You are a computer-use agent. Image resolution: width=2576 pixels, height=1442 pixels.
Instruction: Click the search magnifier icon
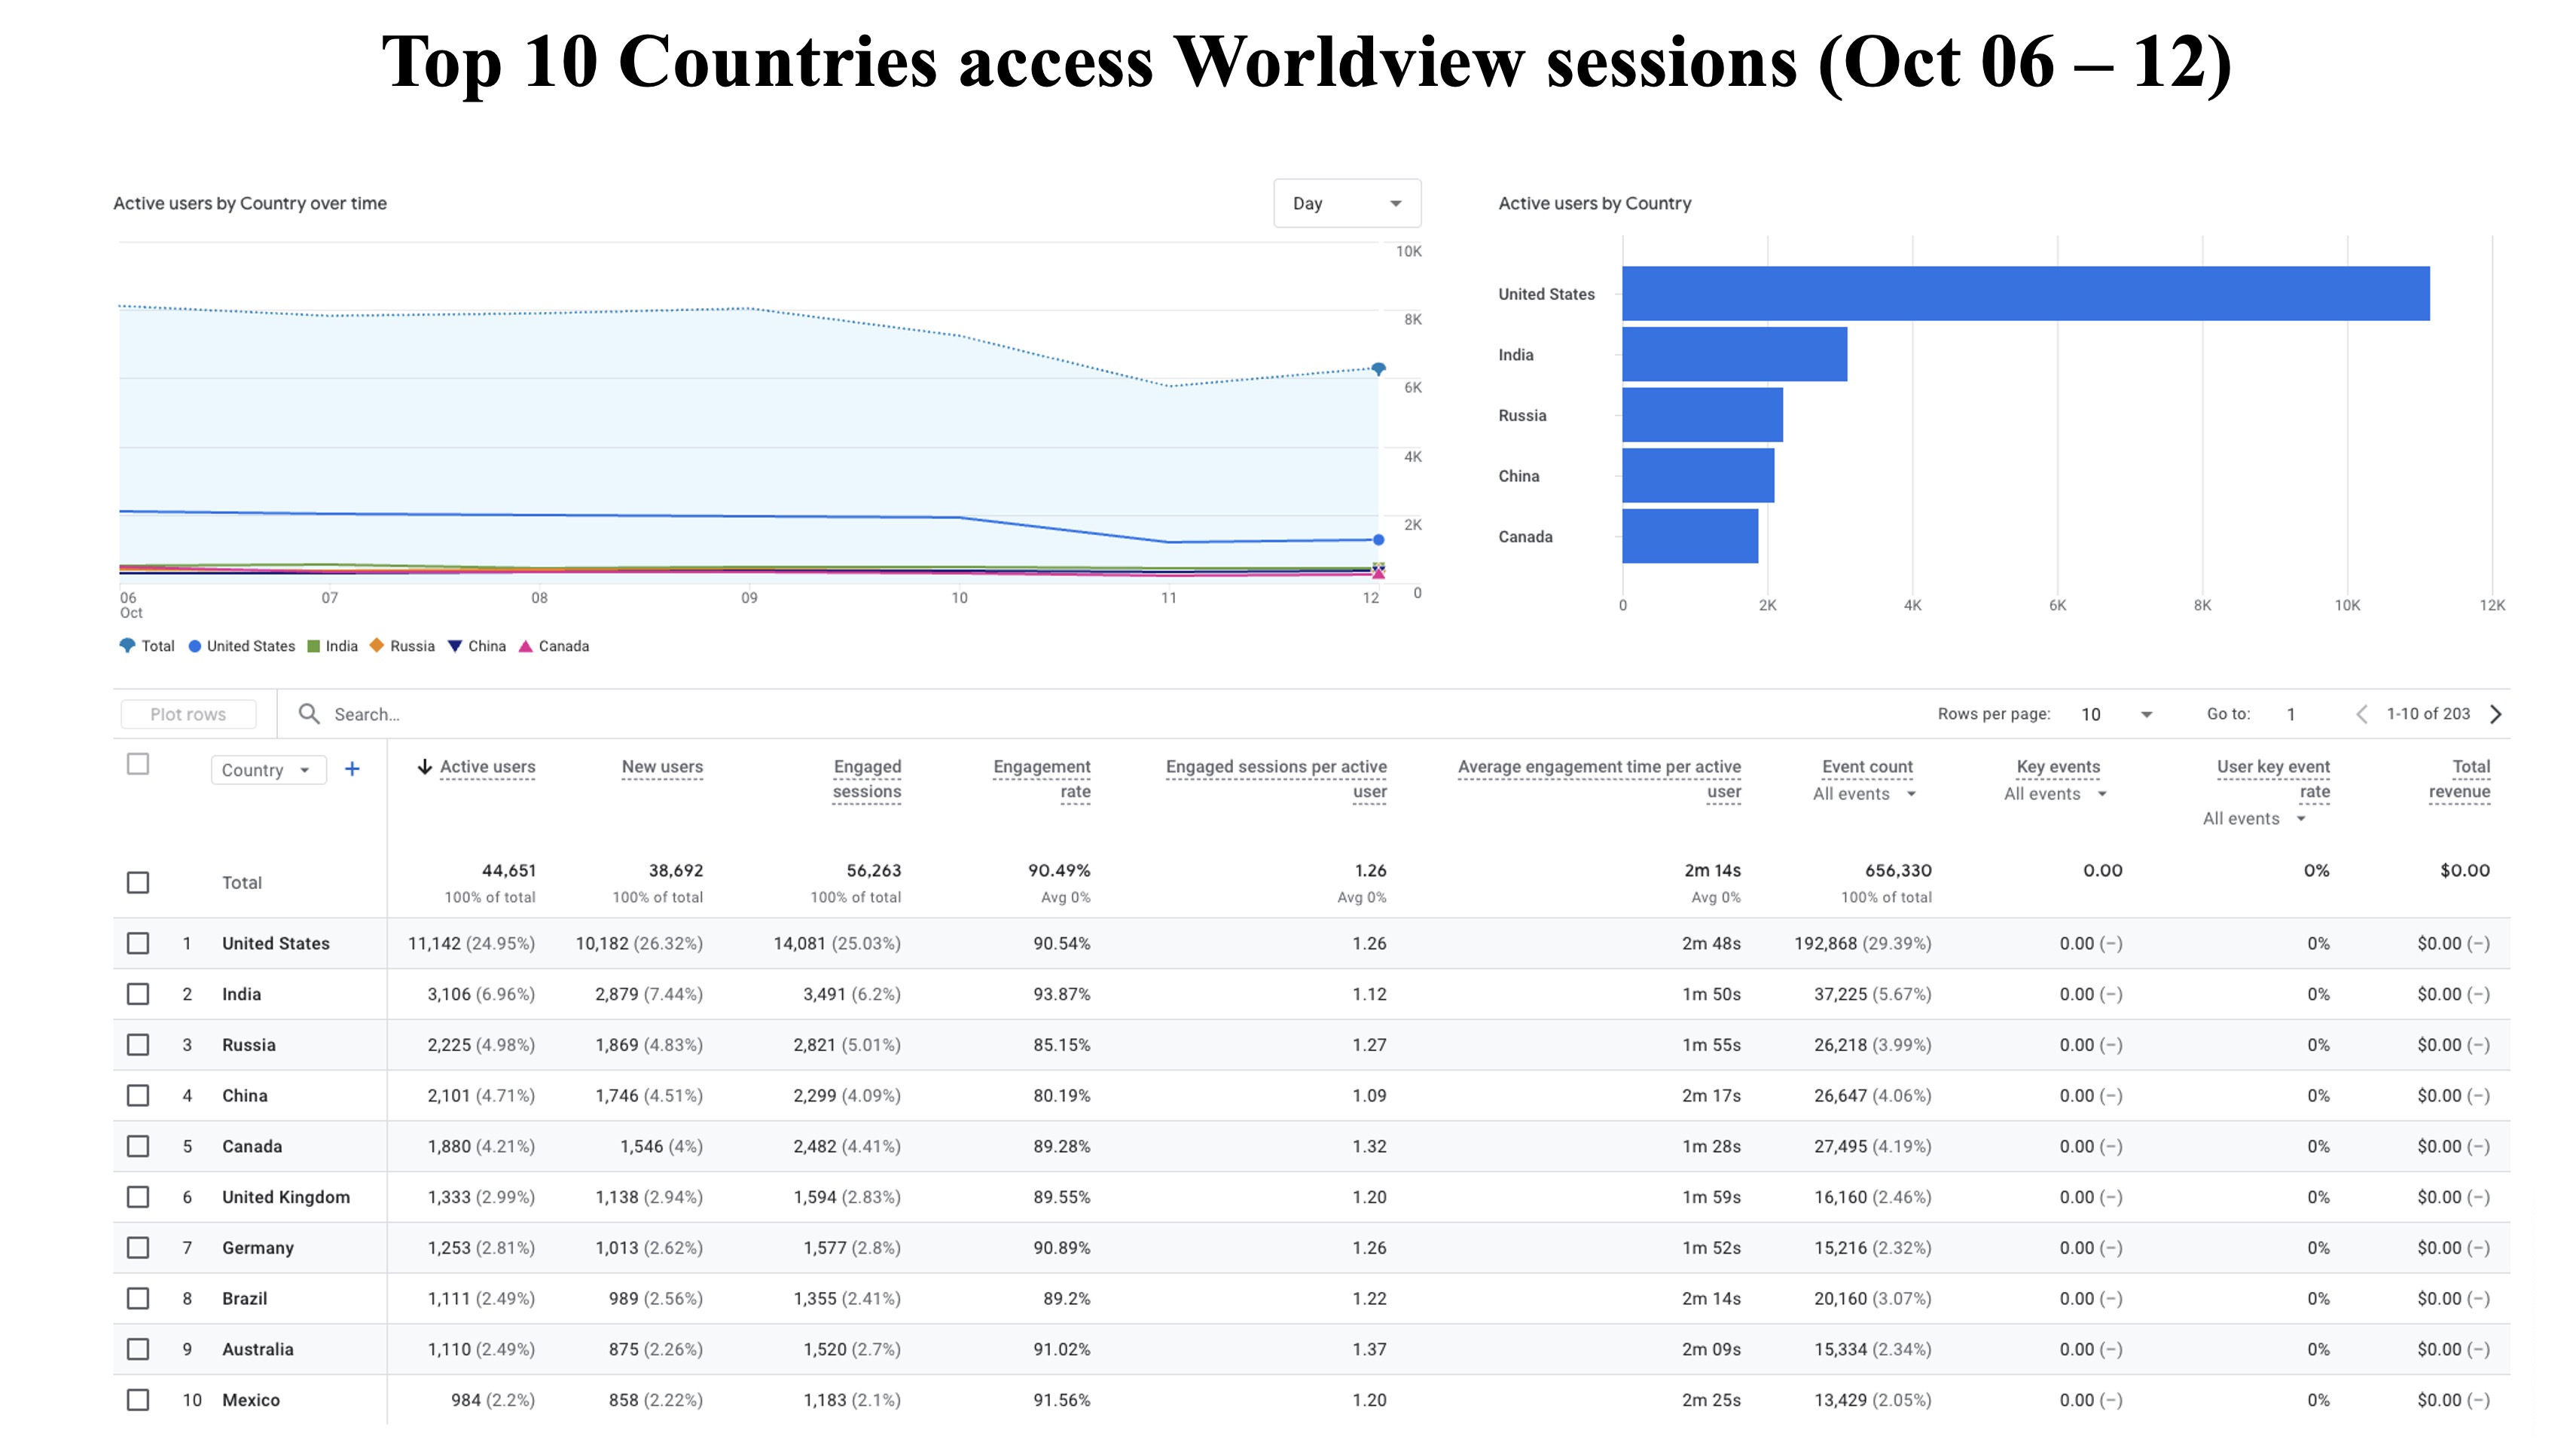(309, 714)
